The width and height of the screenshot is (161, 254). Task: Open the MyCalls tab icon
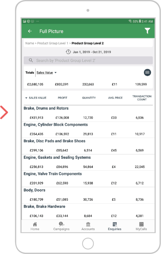click(141, 224)
